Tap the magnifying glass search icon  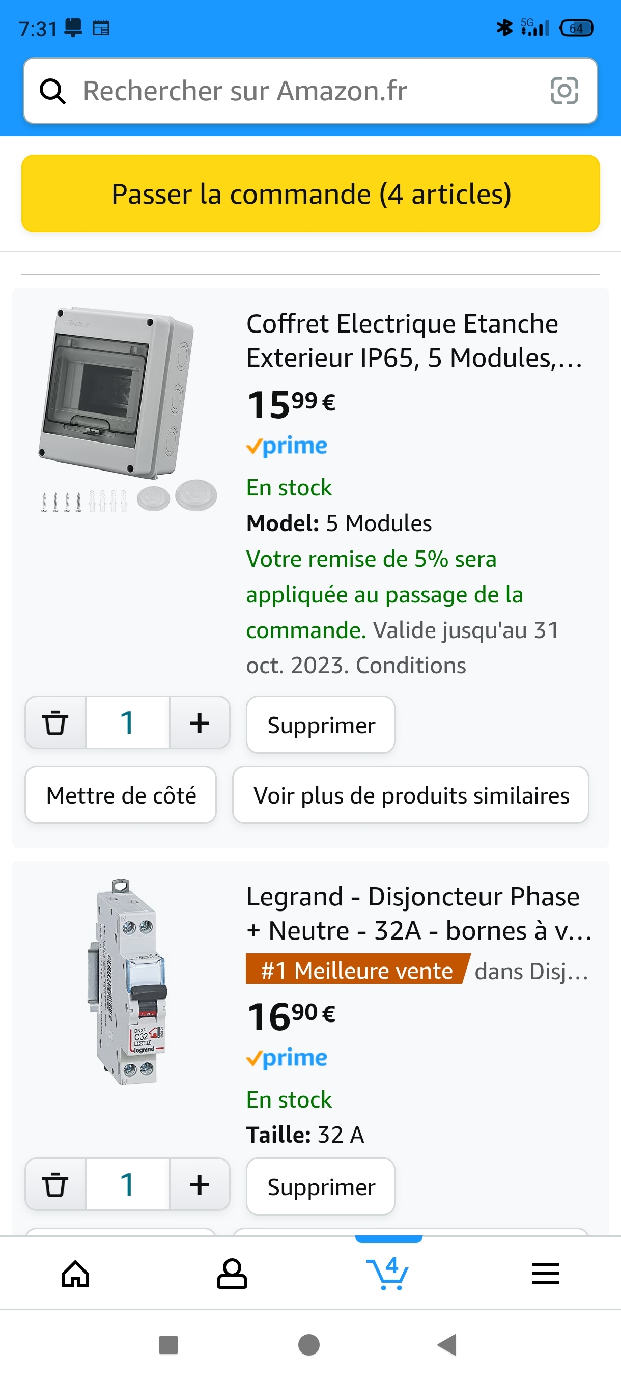click(x=52, y=91)
